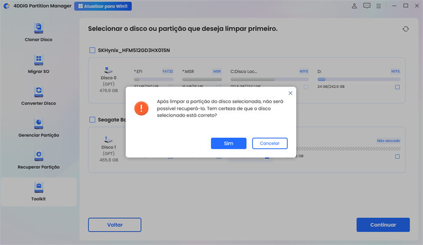Close the warning dialog with X

[290, 93]
